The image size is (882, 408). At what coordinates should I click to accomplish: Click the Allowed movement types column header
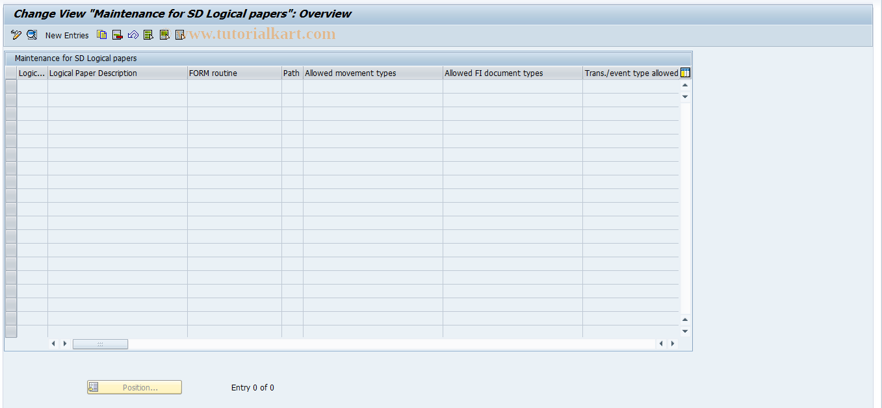(373, 73)
